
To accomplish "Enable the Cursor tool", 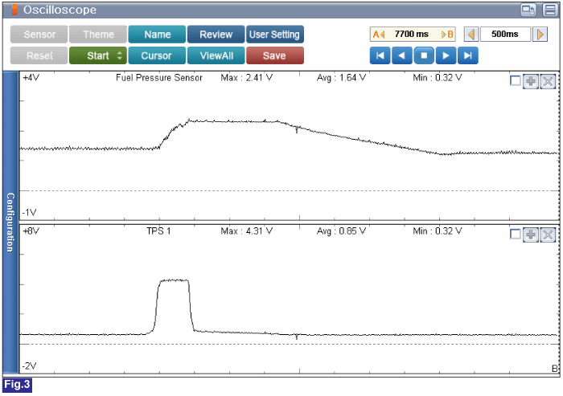I will coord(157,55).
